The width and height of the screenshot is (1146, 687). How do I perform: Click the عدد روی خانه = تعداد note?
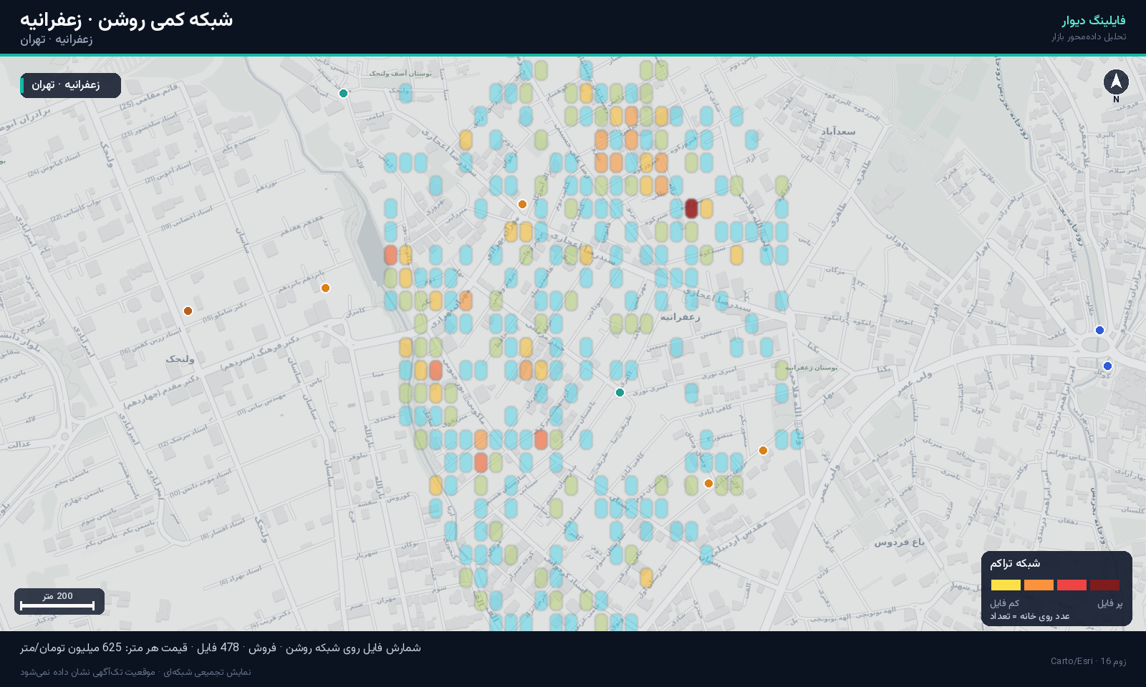(1030, 616)
